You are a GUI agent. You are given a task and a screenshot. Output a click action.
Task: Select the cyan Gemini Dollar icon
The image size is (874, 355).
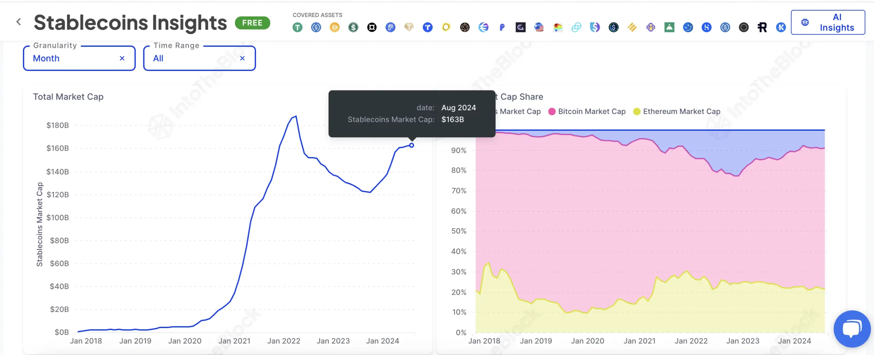[576, 27]
